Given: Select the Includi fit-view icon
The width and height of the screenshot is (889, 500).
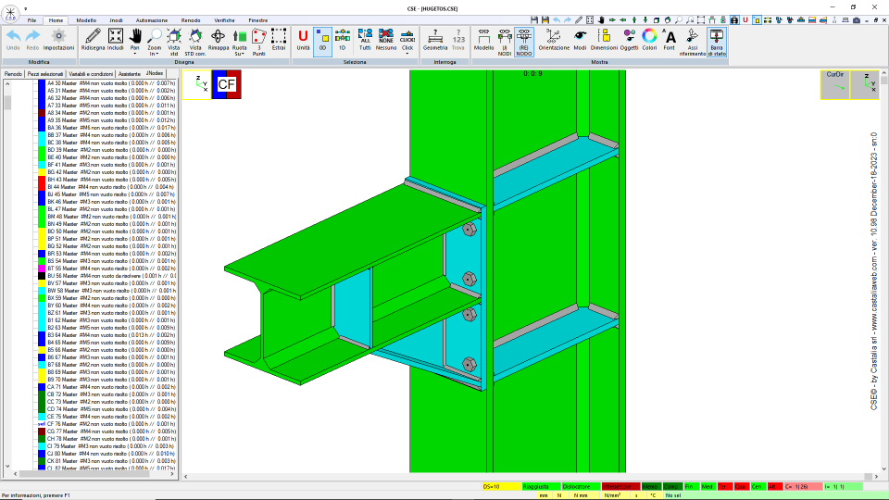Looking at the screenshot, I should [x=115, y=40].
